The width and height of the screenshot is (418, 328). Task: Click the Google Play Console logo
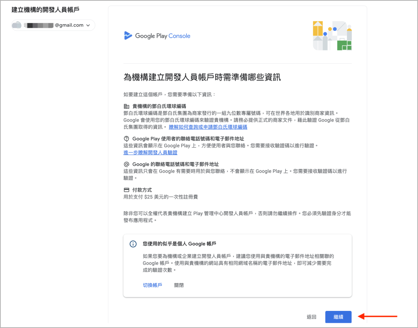(x=157, y=36)
